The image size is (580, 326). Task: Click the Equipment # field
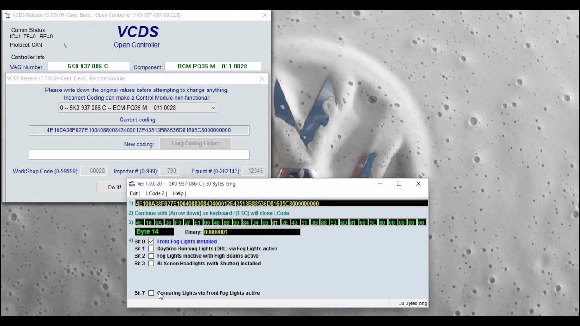point(253,171)
